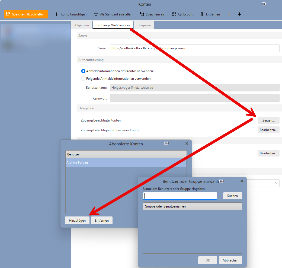This screenshot has height=268, width=282.
Task: Switch to the Allgemein tab
Action: [x=82, y=25]
